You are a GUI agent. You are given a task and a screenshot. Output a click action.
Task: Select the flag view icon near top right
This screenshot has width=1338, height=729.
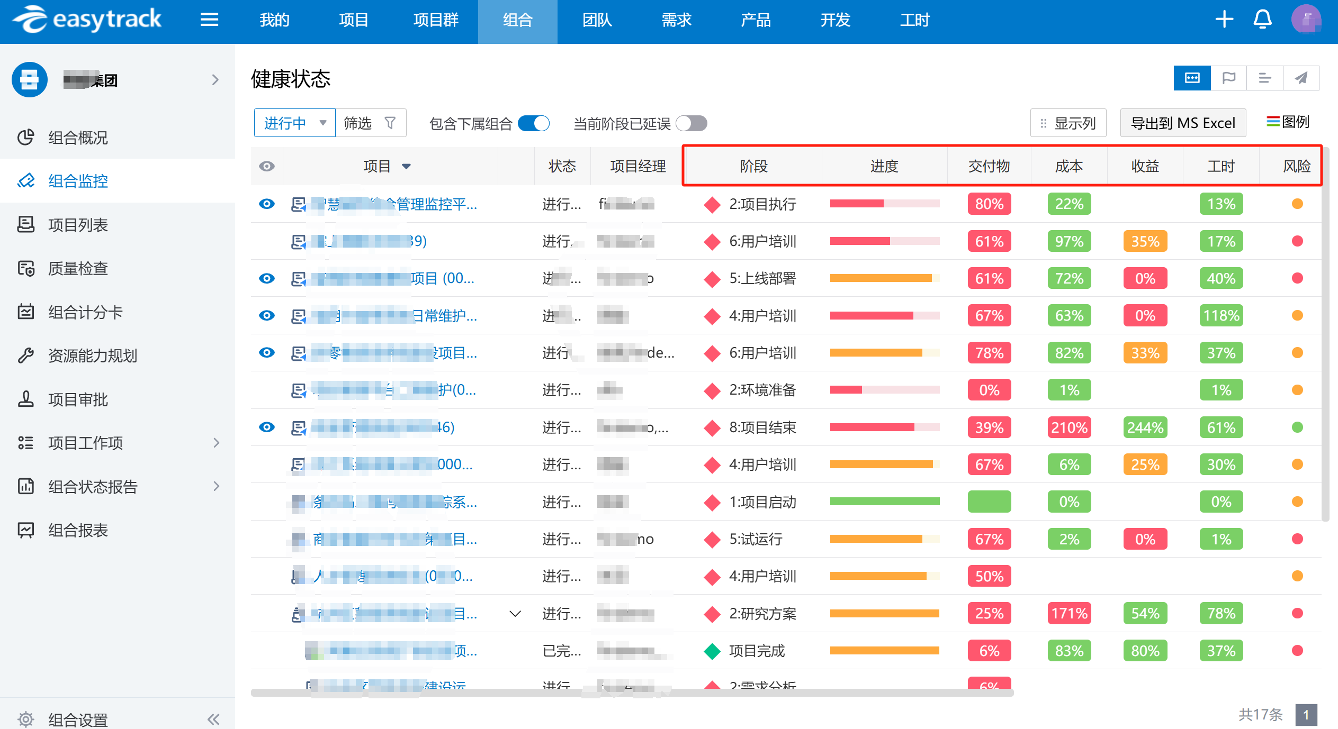[x=1228, y=78]
